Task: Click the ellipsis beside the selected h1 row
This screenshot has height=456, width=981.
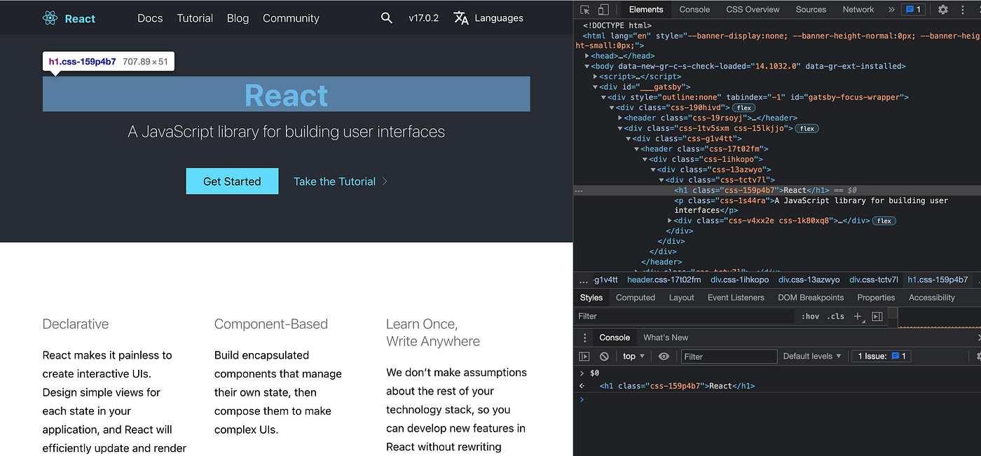Action: click(578, 191)
